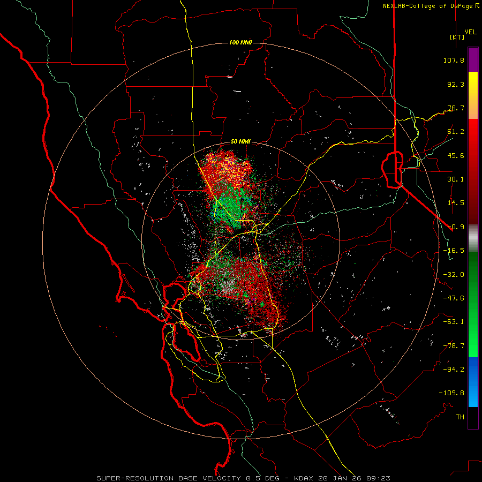This screenshot has width=482, height=482.
Task: Click the yellow segment of the color bar
Action: click(x=473, y=85)
